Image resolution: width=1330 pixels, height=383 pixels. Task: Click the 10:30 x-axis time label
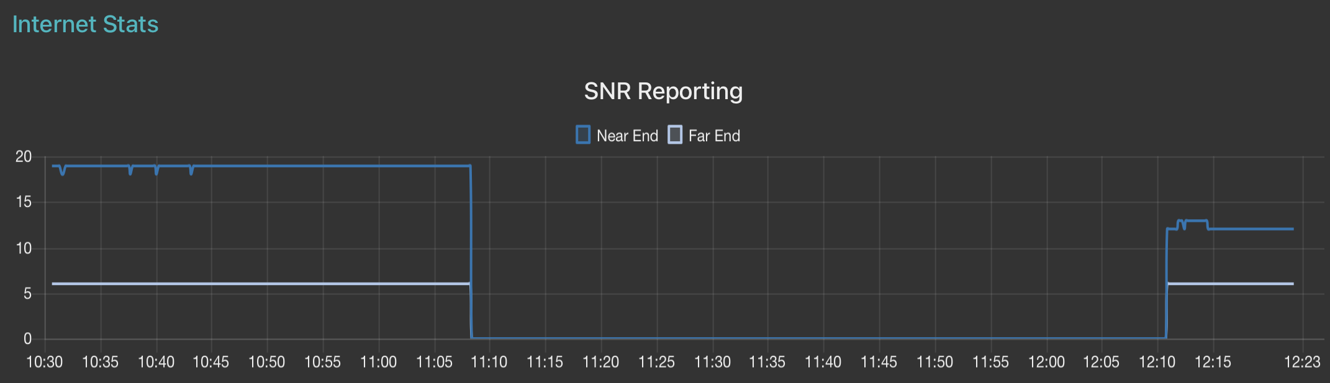point(45,362)
